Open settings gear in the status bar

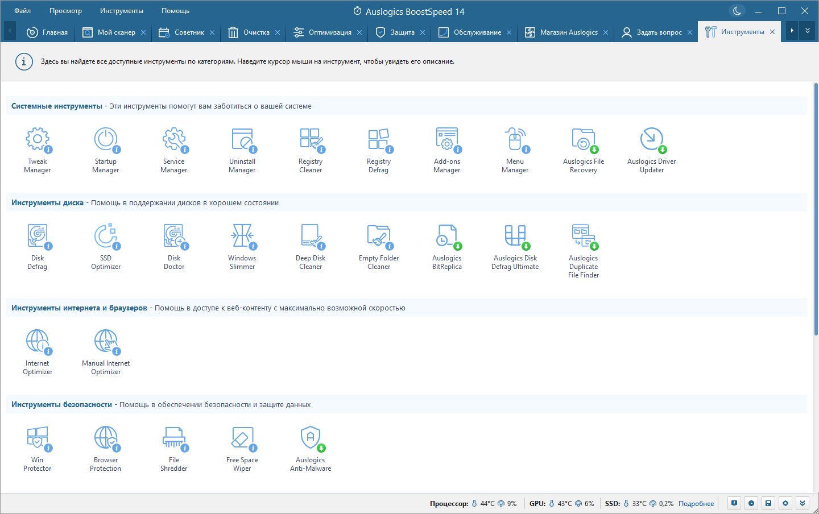(785, 503)
